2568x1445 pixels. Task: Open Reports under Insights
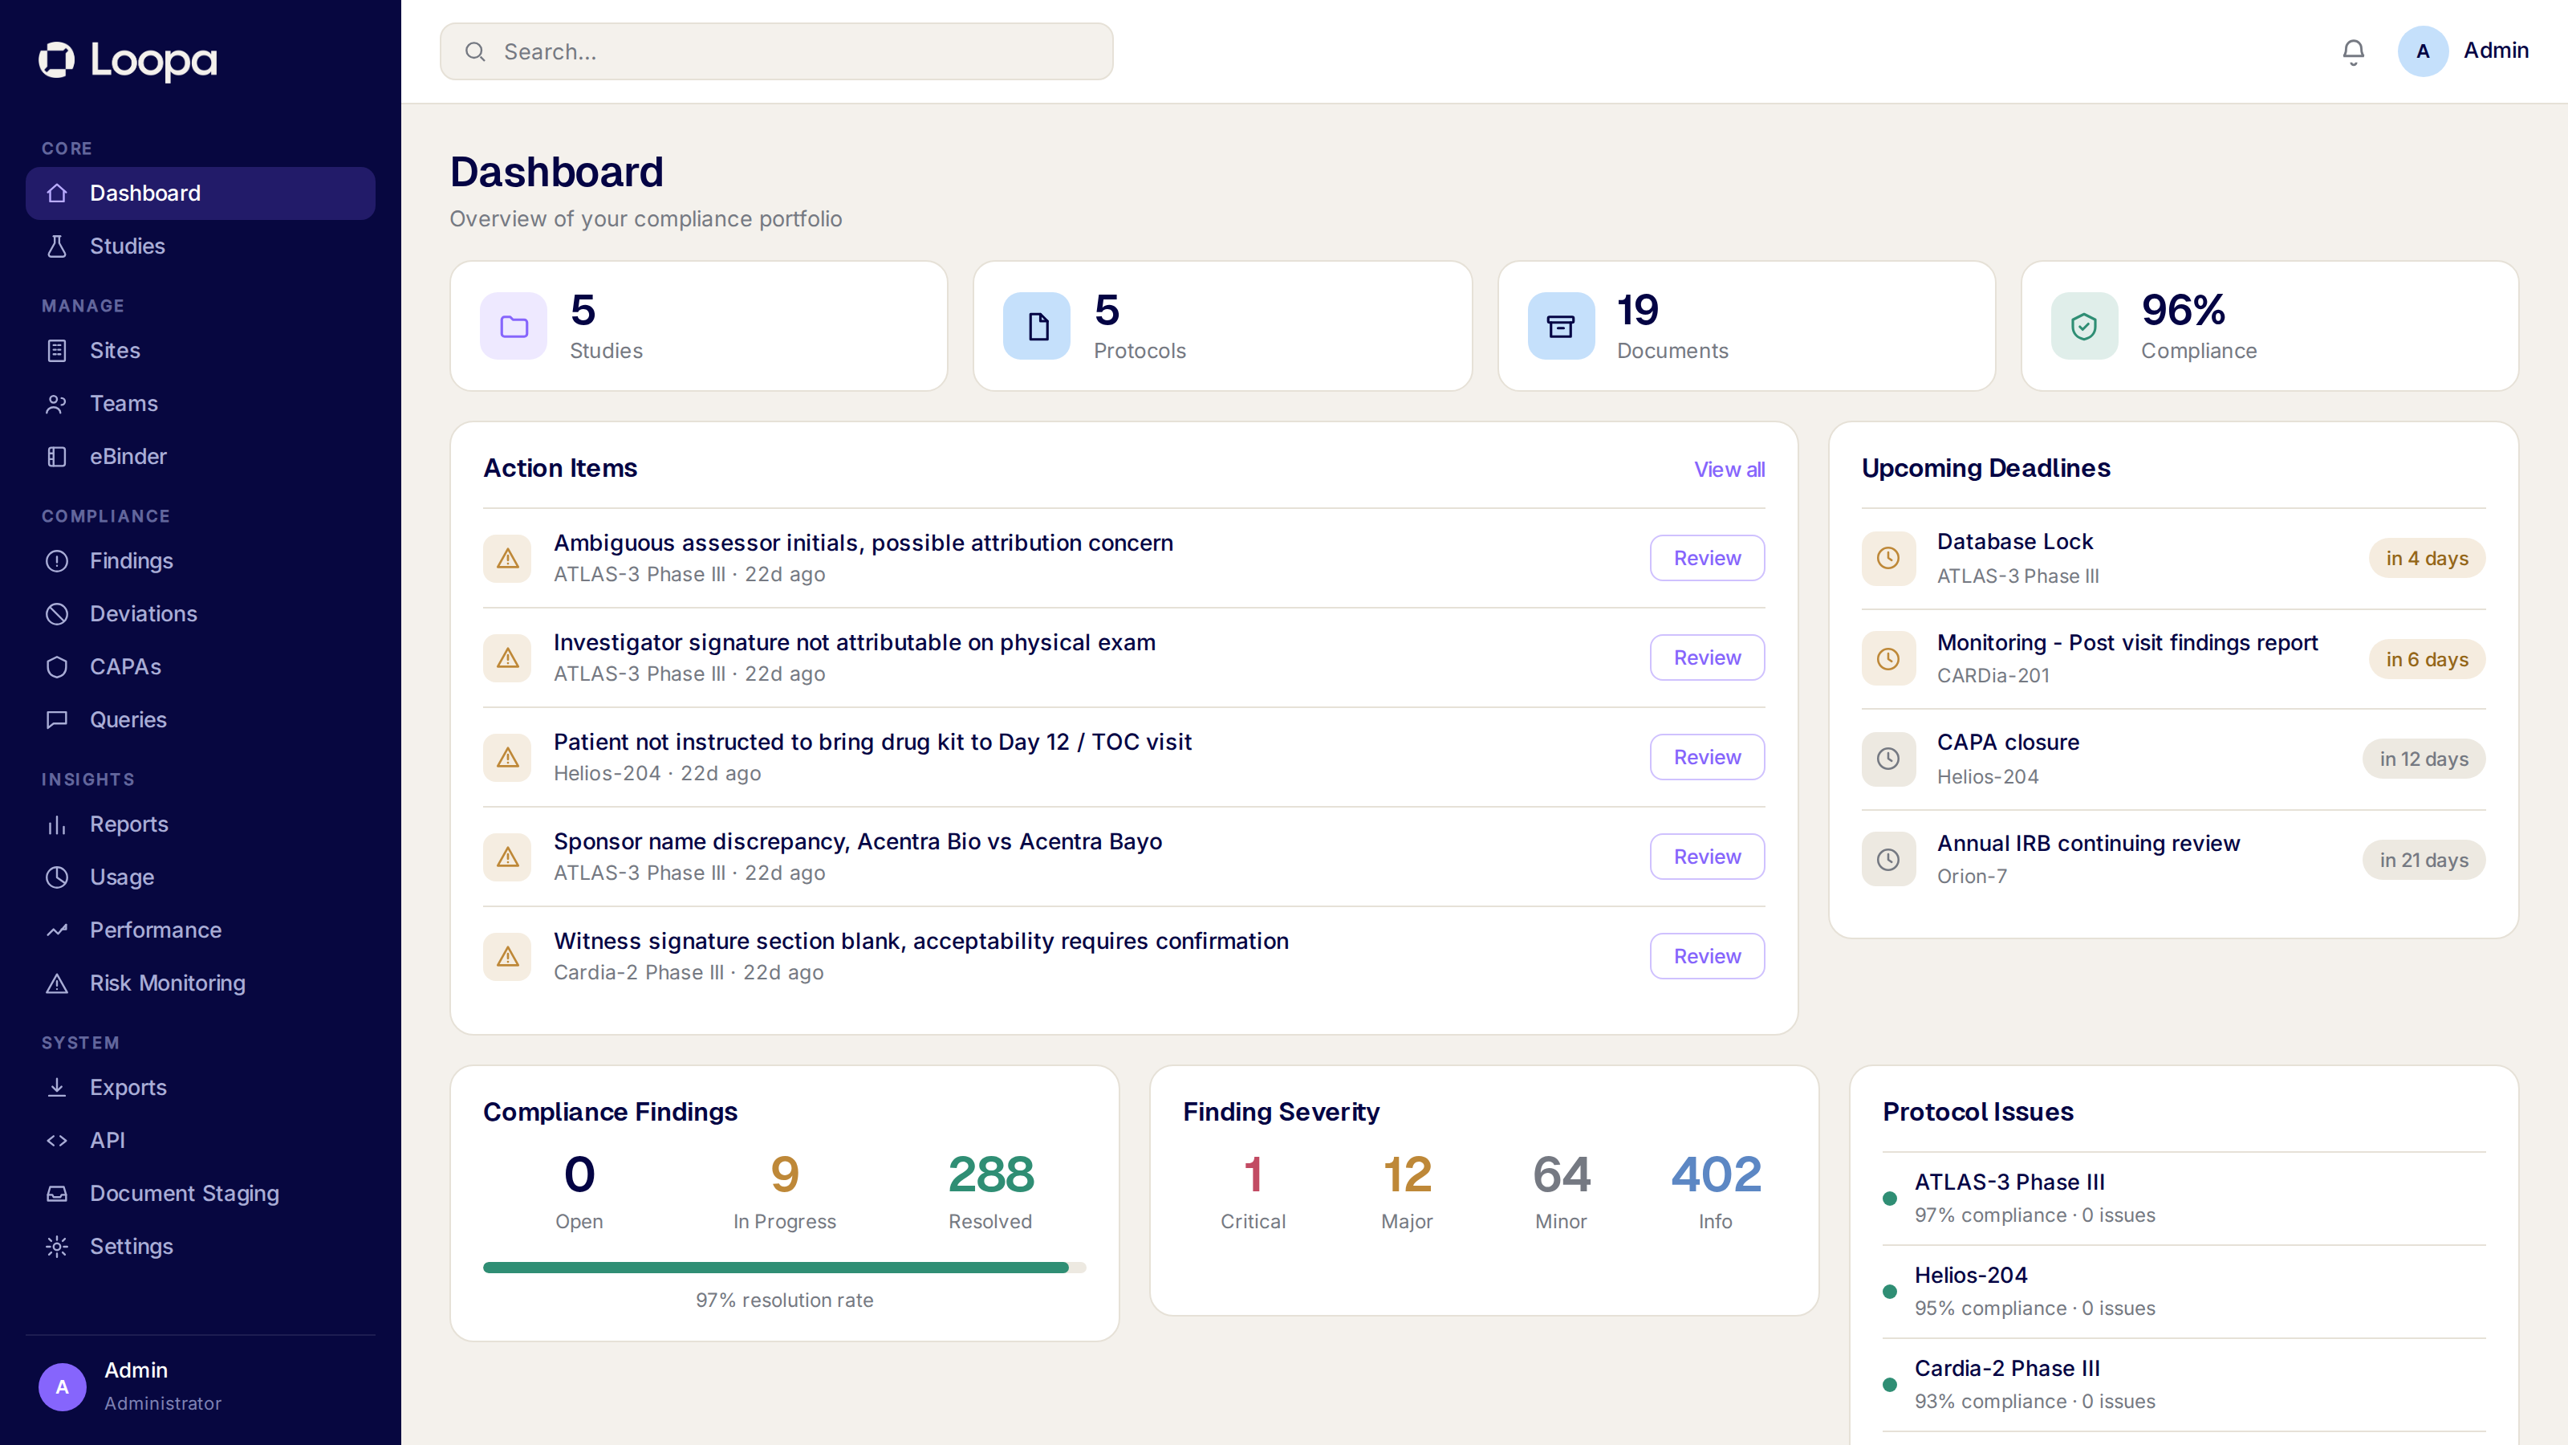coord(201,824)
